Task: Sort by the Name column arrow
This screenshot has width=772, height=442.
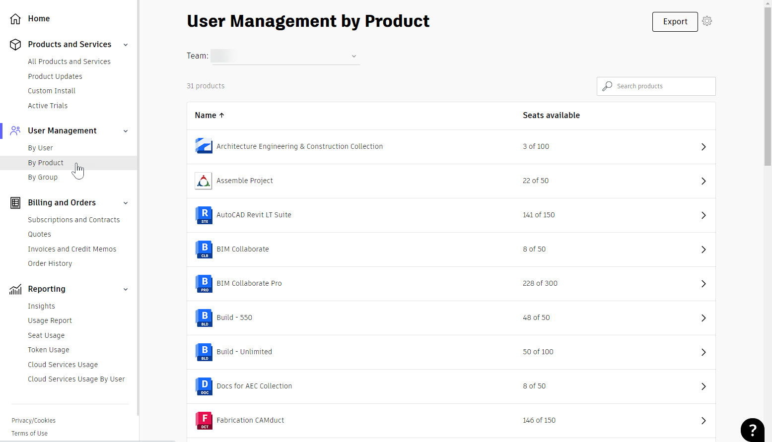Action: click(222, 115)
